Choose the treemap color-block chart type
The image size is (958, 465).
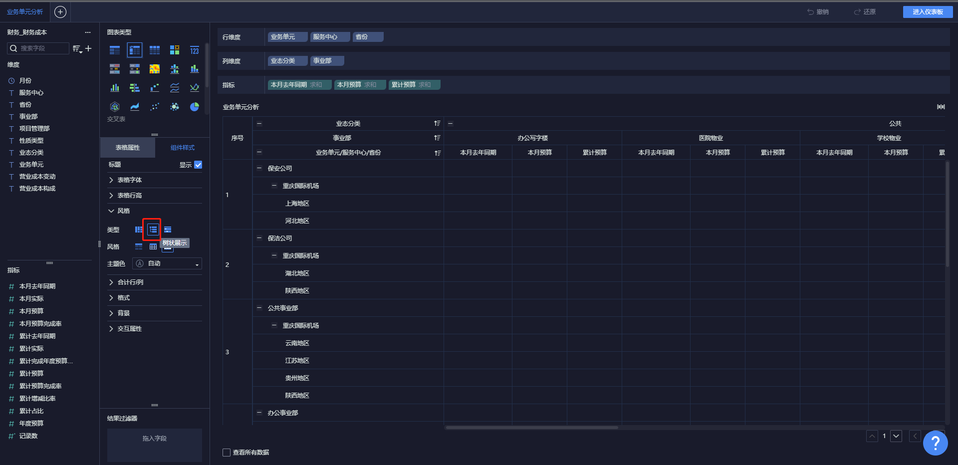pyautogui.click(x=175, y=50)
